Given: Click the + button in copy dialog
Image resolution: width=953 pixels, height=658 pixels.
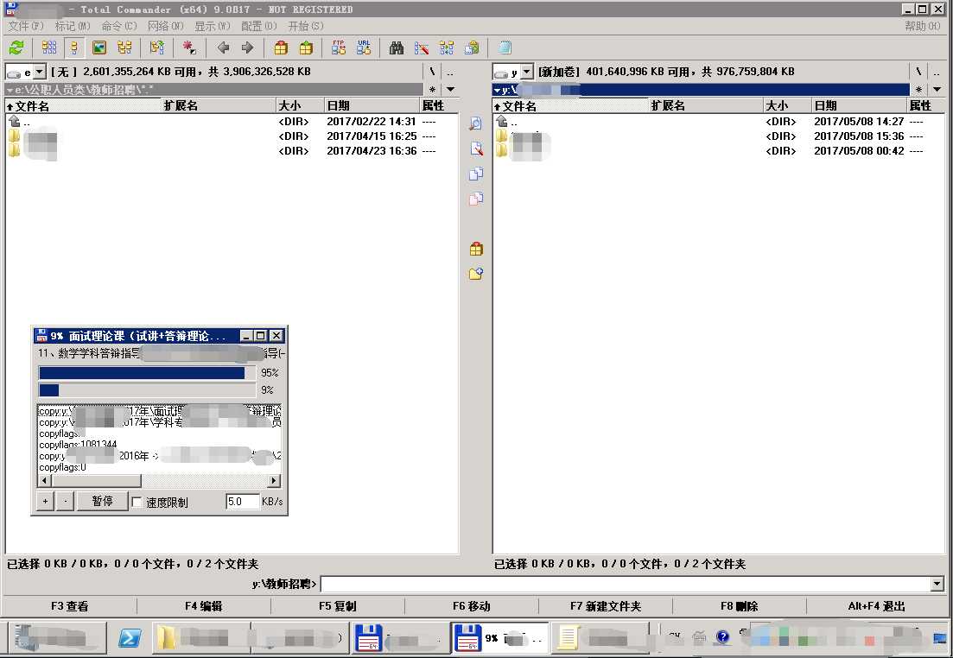Looking at the screenshot, I should (45, 501).
